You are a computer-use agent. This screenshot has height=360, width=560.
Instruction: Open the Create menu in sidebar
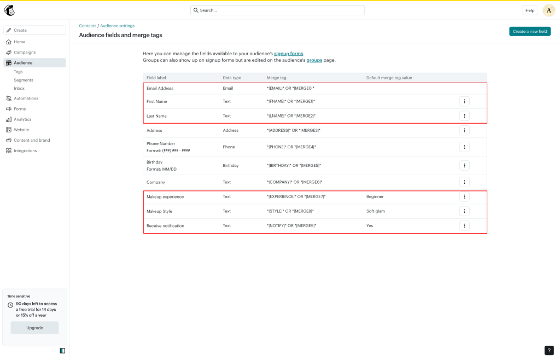point(34,30)
